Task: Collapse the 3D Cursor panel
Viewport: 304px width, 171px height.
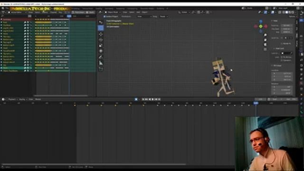Action: pyautogui.click(x=276, y=66)
